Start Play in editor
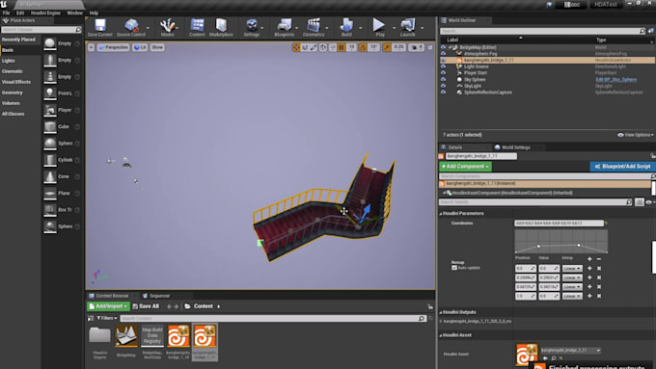The width and height of the screenshot is (656, 369). (x=379, y=27)
